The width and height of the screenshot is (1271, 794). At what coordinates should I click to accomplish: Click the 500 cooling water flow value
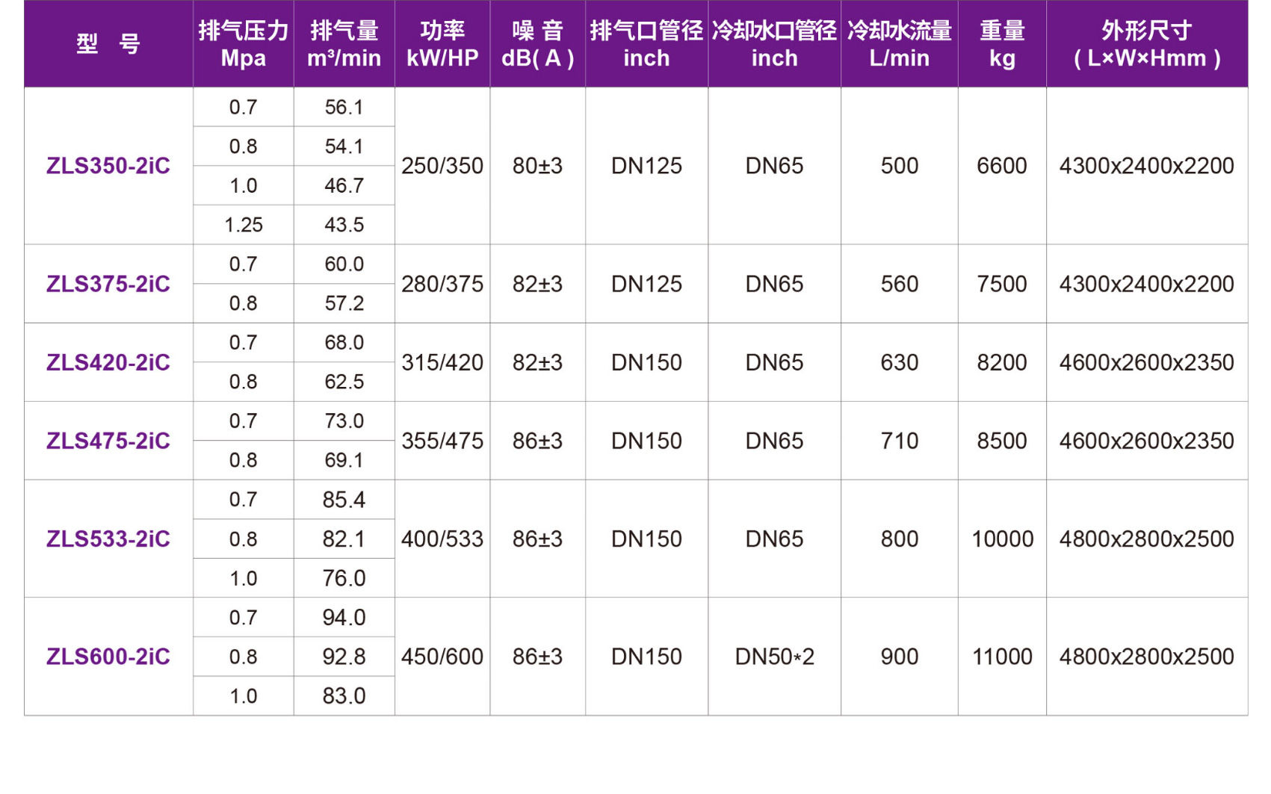click(x=900, y=166)
